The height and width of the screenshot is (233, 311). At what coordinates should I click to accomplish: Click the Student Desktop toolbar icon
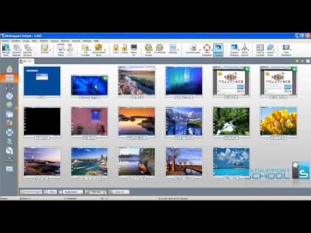pos(235,50)
